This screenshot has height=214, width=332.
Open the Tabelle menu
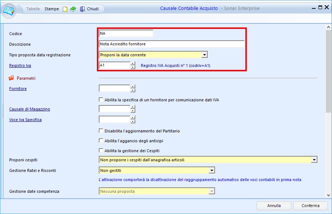[x=33, y=9]
